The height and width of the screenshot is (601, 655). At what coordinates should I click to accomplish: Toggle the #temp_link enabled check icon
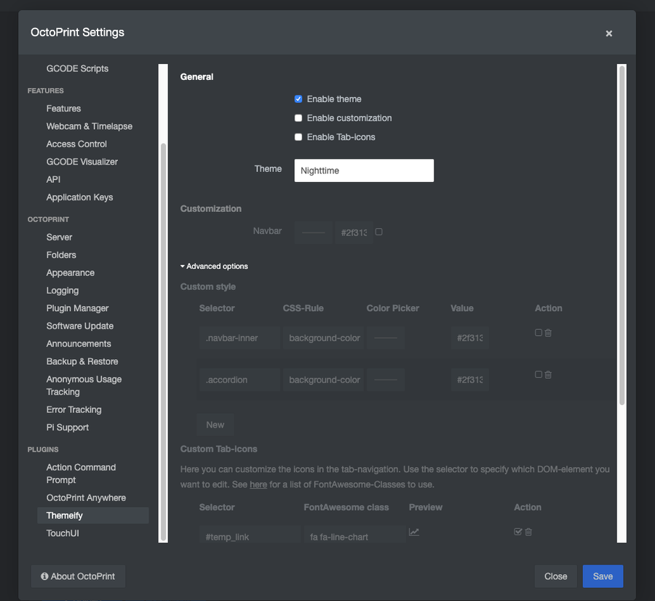tap(518, 532)
